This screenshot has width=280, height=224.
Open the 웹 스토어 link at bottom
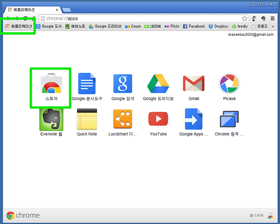257,215
